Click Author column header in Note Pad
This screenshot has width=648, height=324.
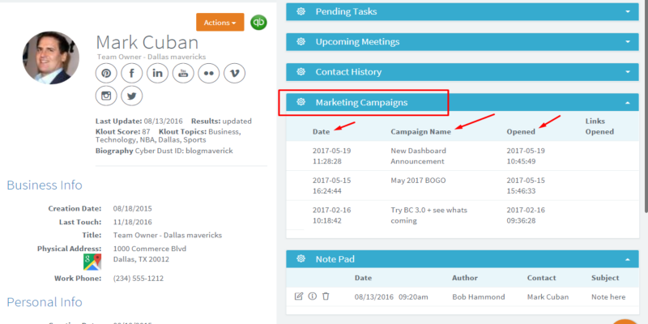click(x=464, y=278)
